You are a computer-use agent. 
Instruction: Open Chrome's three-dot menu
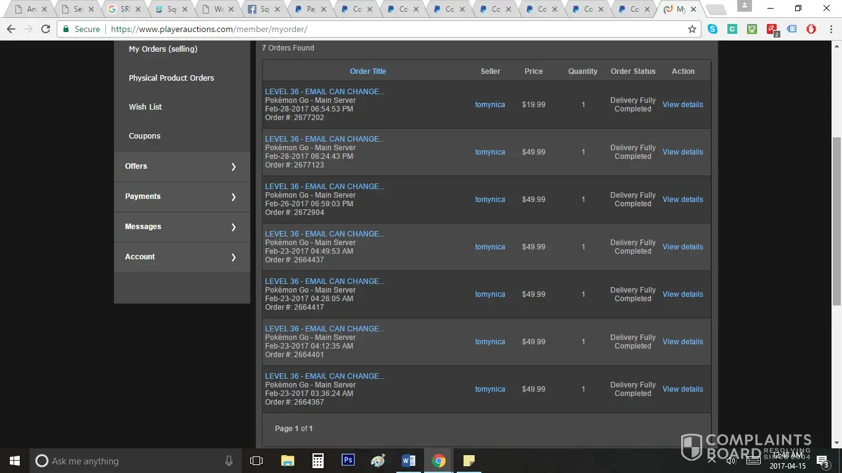(830, 29)
